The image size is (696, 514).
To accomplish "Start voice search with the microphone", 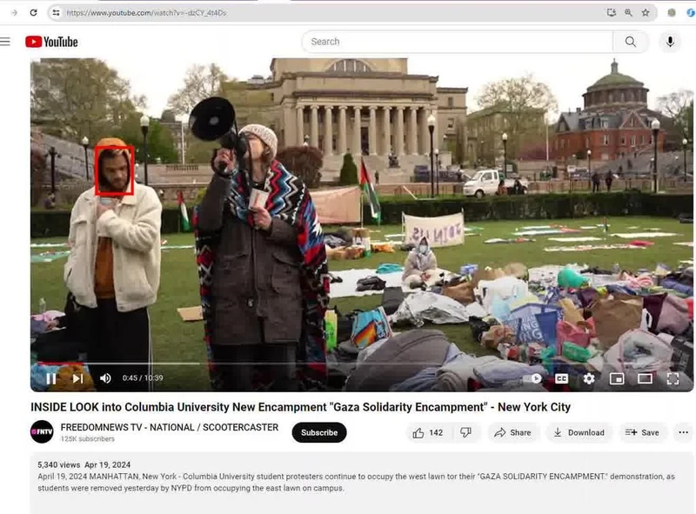I will tap(670, 42).
